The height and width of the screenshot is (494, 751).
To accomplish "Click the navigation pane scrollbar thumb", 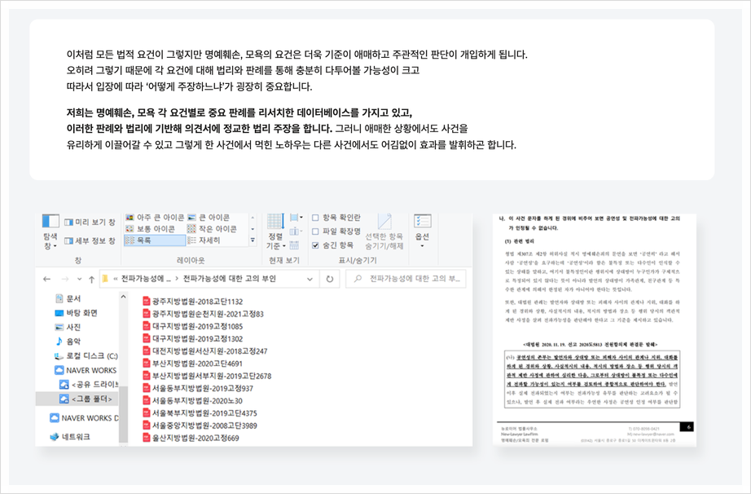I will (x=123, y=414).
